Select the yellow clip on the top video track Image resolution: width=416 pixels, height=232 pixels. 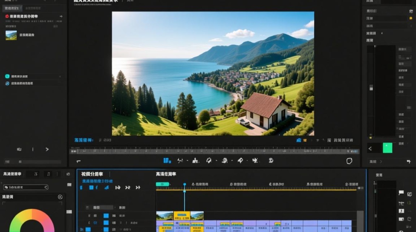point(182,216)
